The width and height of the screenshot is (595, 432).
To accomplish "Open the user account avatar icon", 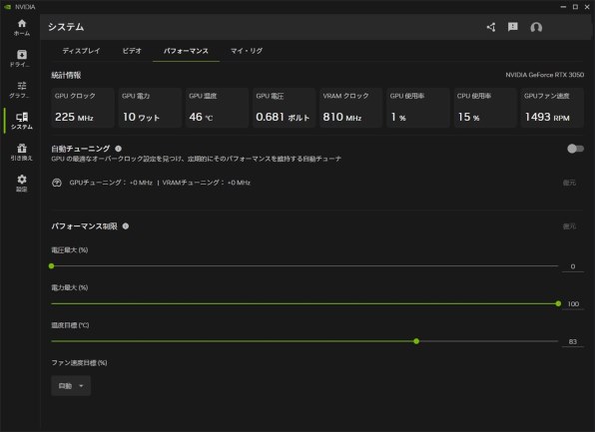I will pyautogui.click(x=536, y=27).
